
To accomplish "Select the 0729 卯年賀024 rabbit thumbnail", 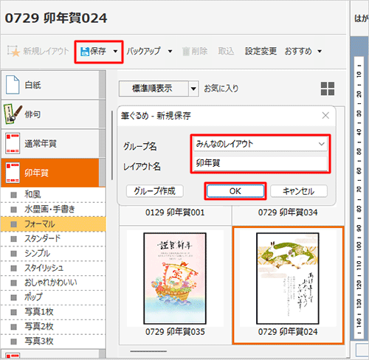I will click(288, 278).
